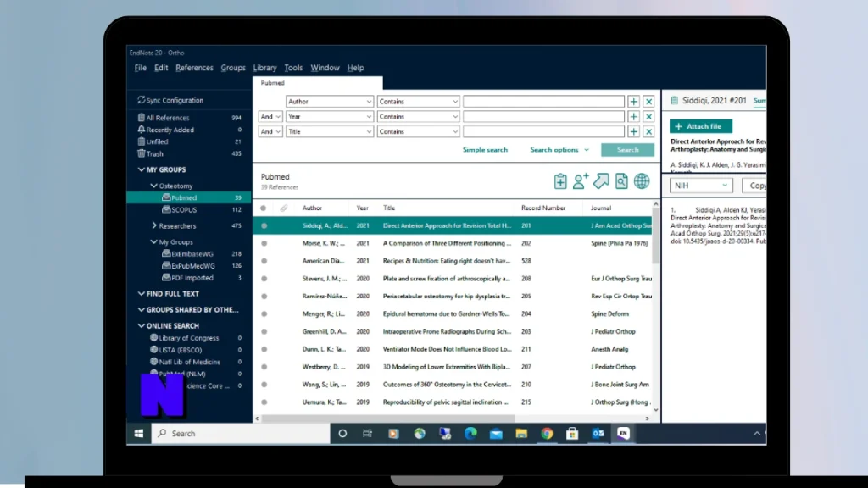Image resolution: width=868 pixels, height=488 pixels.
Task: Open the Search options dropdown
Action: (559, 150)
